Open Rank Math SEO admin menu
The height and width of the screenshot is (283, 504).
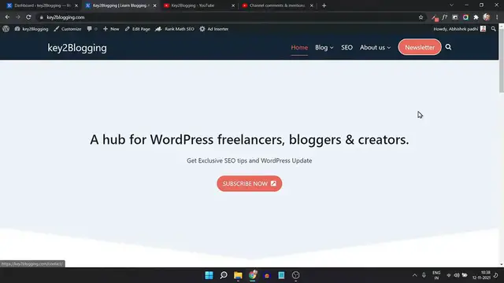pyautogui.click(x=175, y=29)
